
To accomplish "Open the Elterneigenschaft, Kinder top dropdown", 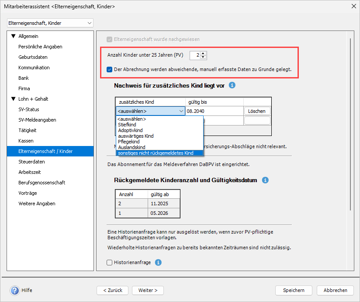I will pyautogui.click(x=50, y=23).
